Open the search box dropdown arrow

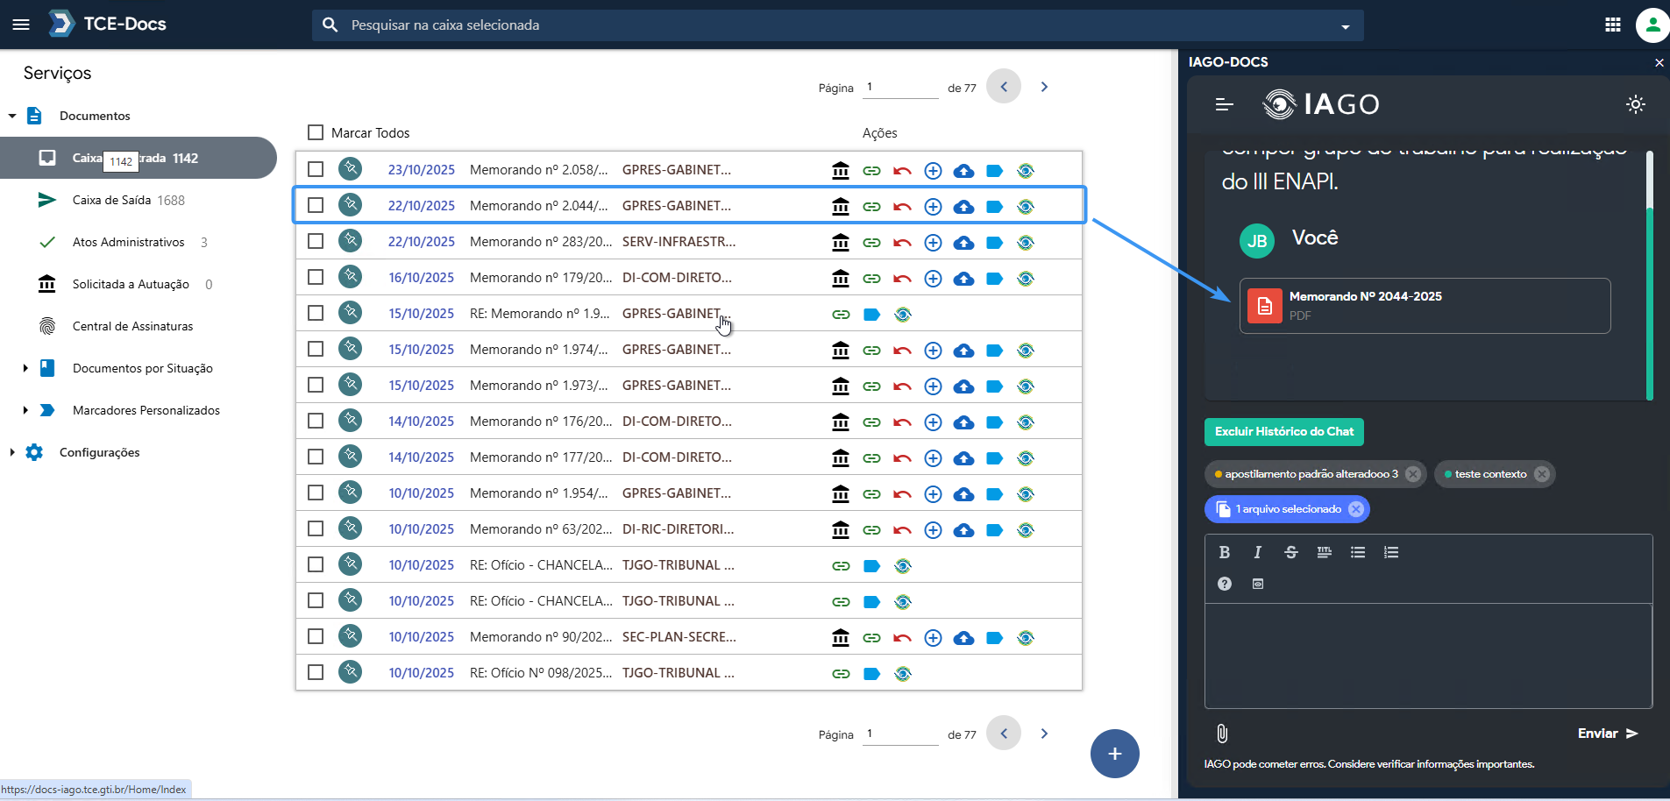(1345, 26)
